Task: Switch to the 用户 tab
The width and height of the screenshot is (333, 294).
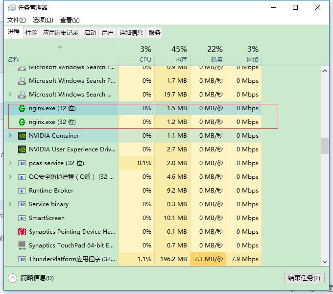Action: pos(107,33)
